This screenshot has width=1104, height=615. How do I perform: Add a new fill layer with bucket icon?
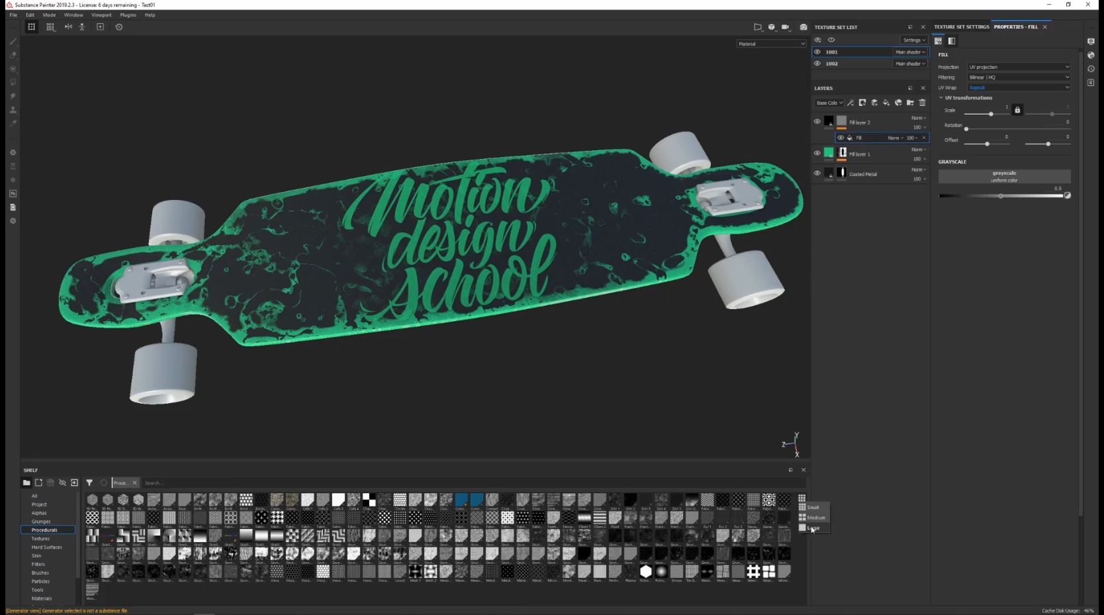[886, 103]
